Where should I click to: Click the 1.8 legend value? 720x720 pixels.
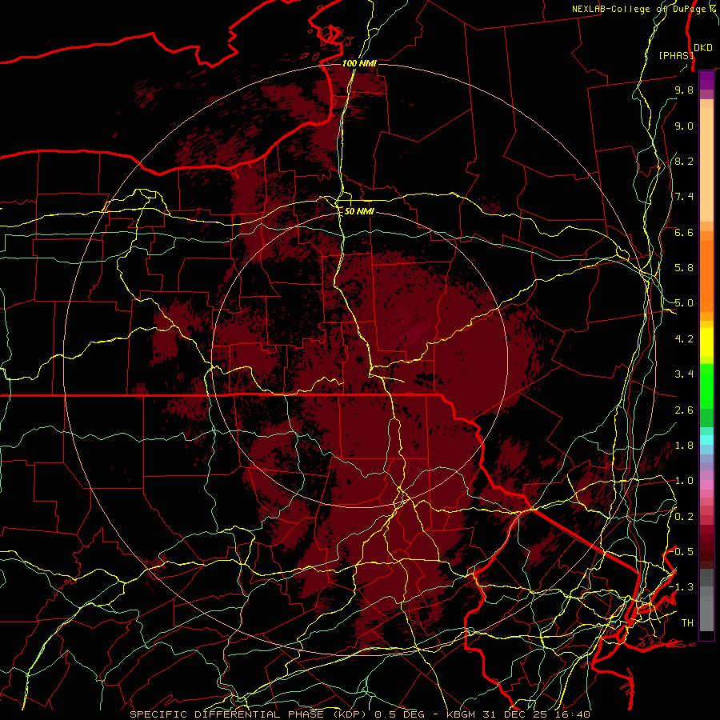(684, 446)
